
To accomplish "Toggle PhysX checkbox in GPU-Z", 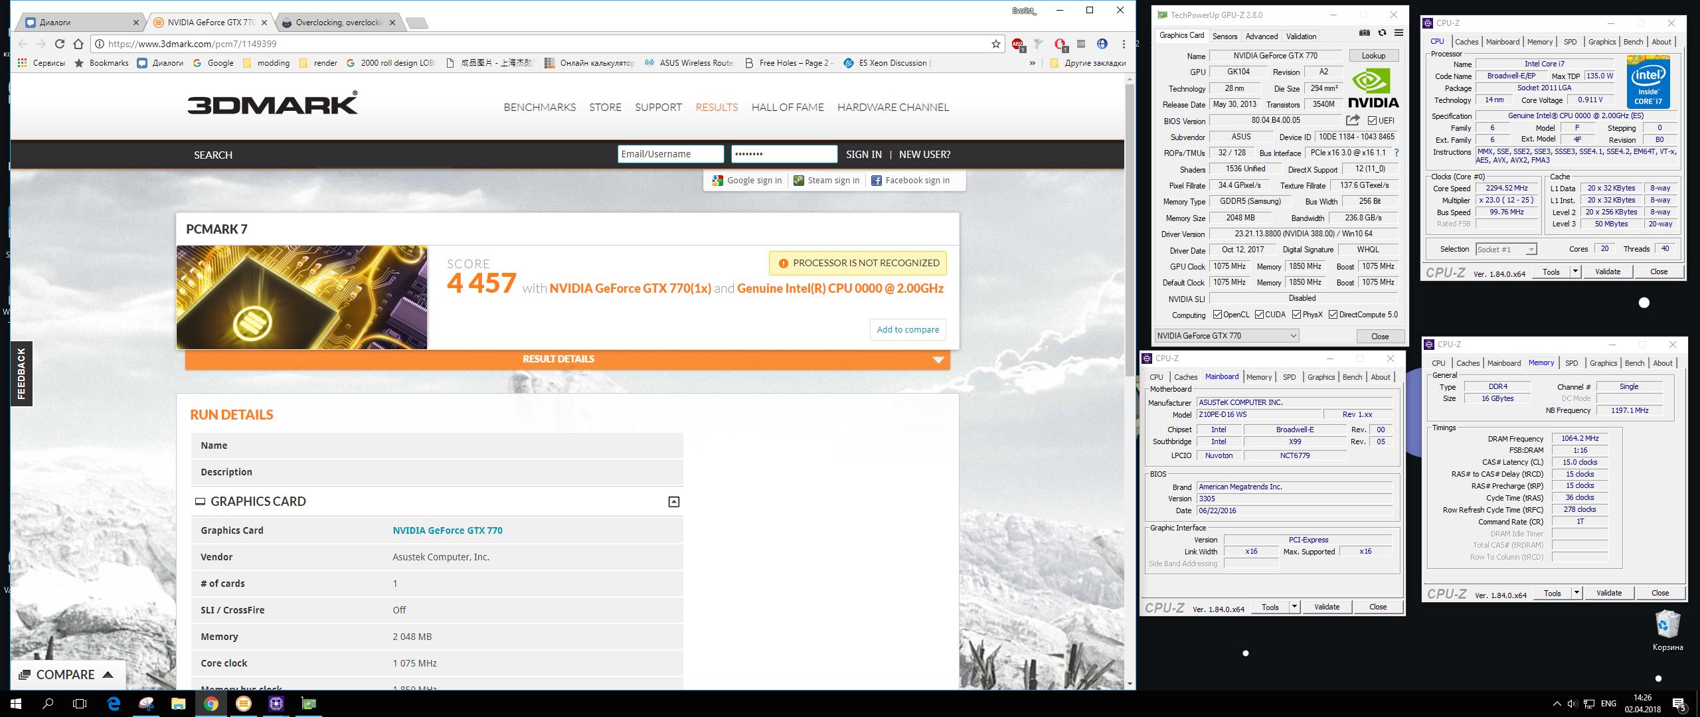I will 1296,315.
